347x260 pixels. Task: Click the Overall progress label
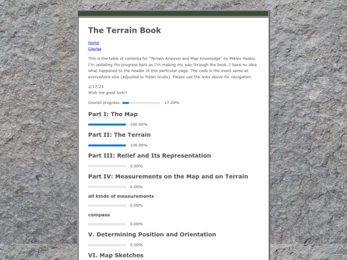(104, 103)
